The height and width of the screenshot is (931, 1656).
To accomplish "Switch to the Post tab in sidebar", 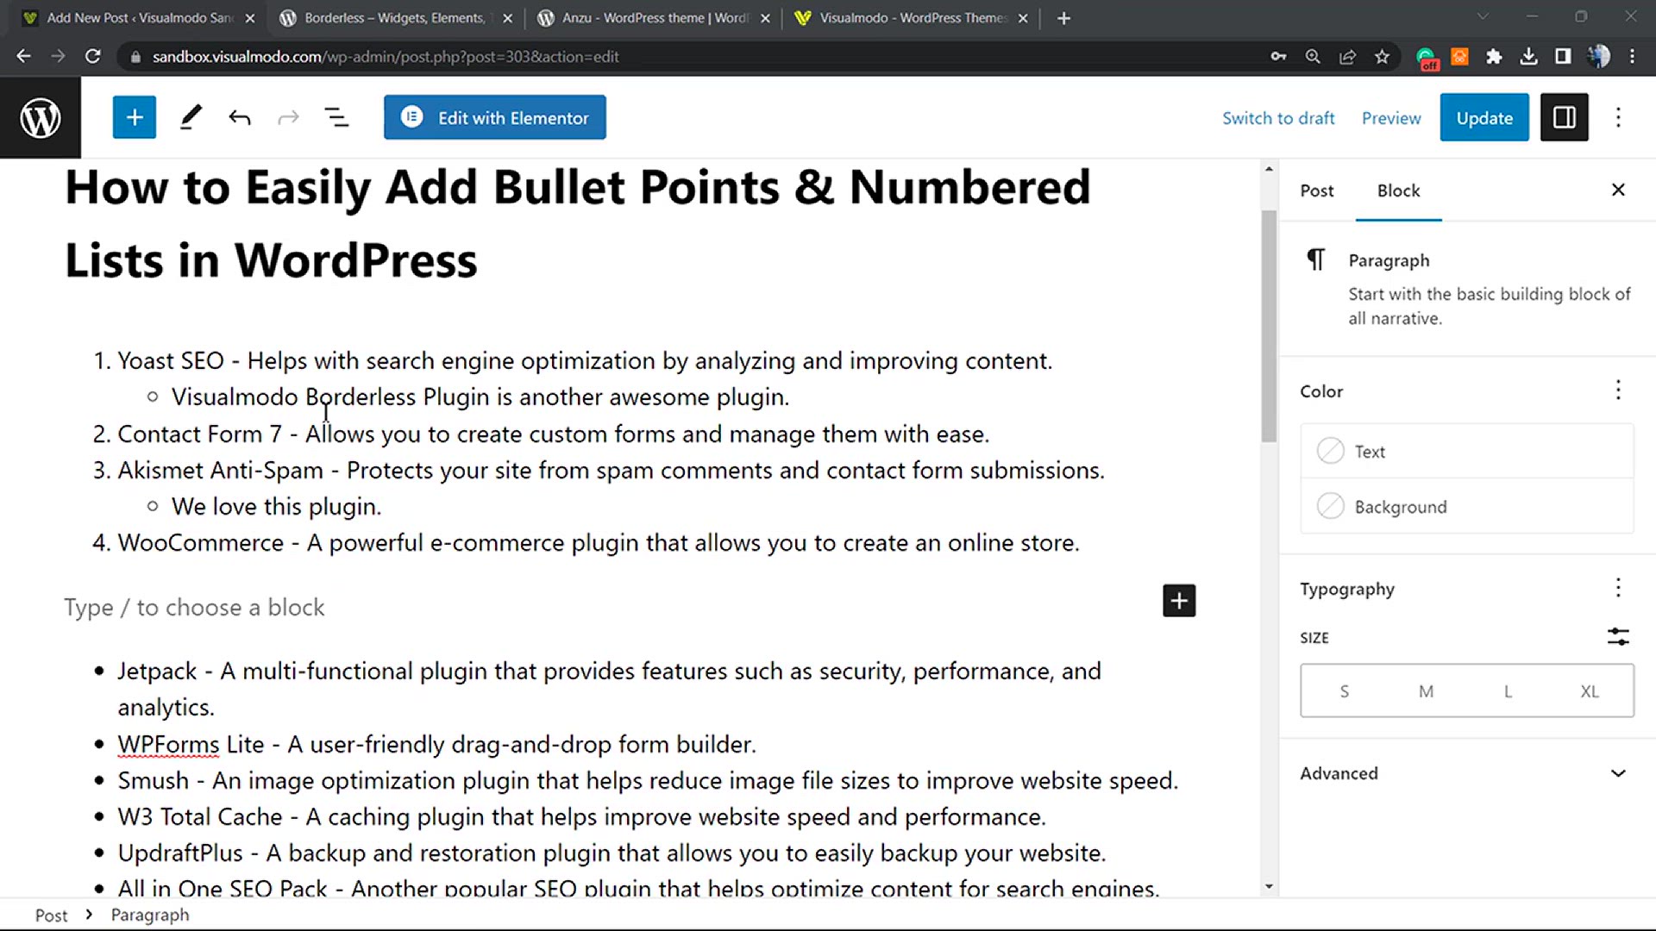I will [1316, 191].
